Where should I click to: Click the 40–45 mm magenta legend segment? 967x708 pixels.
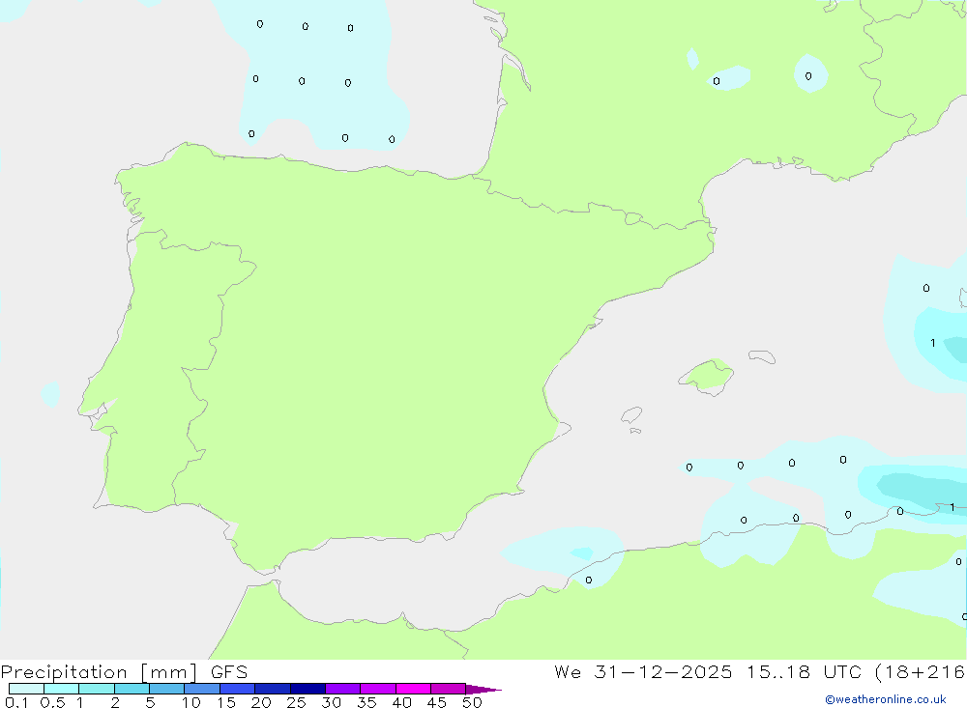pos(413,689)
